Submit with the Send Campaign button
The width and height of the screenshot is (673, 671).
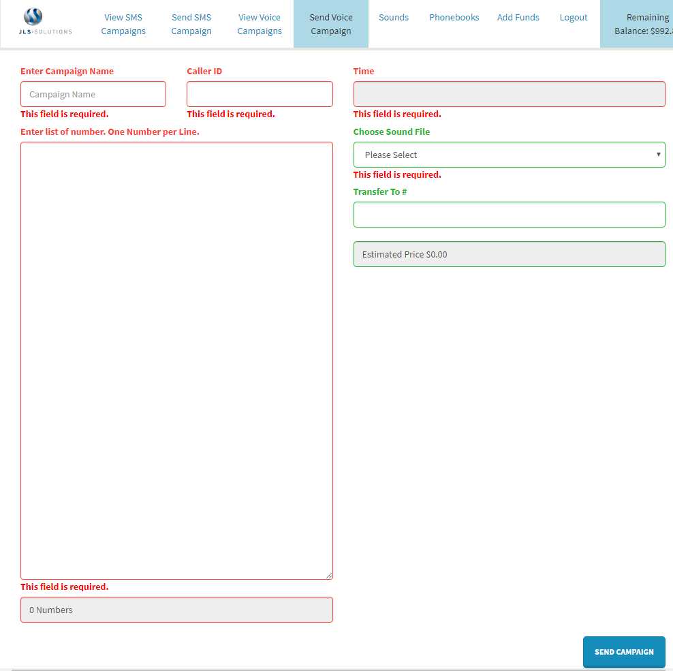tap(624, 652)
